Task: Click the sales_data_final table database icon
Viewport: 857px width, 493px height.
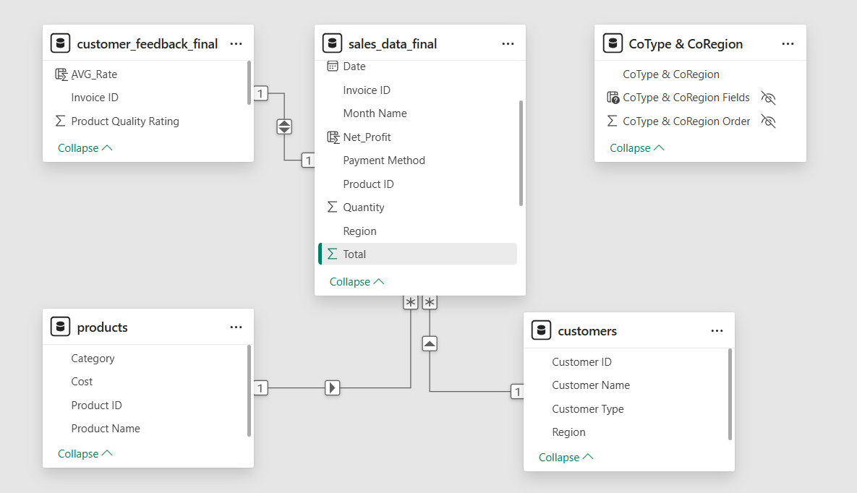Action: (x=332, y=43)
